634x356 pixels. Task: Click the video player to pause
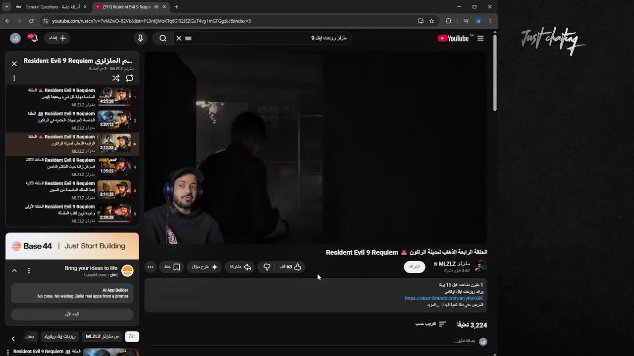pos(316,148)
